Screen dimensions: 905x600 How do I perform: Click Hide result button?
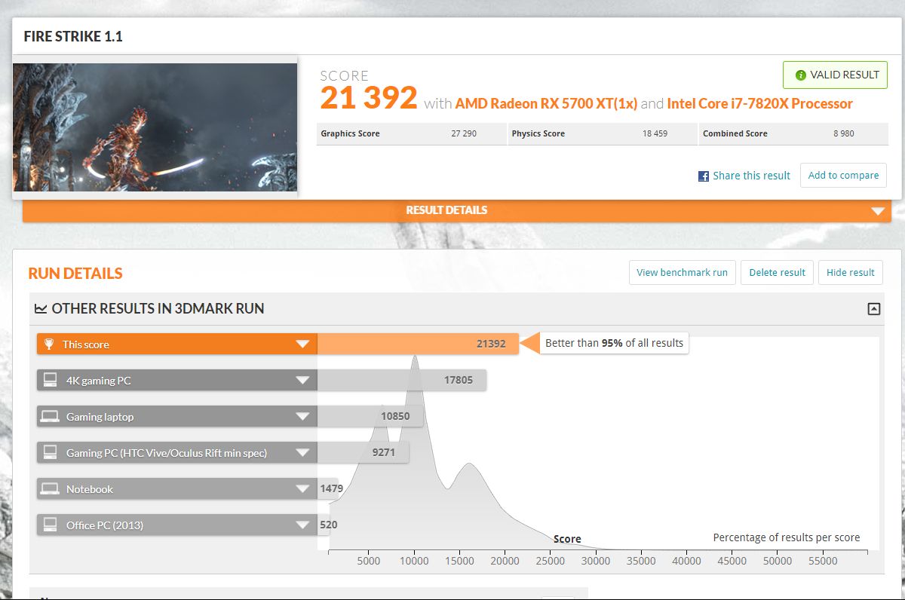(x=850, y=273)
